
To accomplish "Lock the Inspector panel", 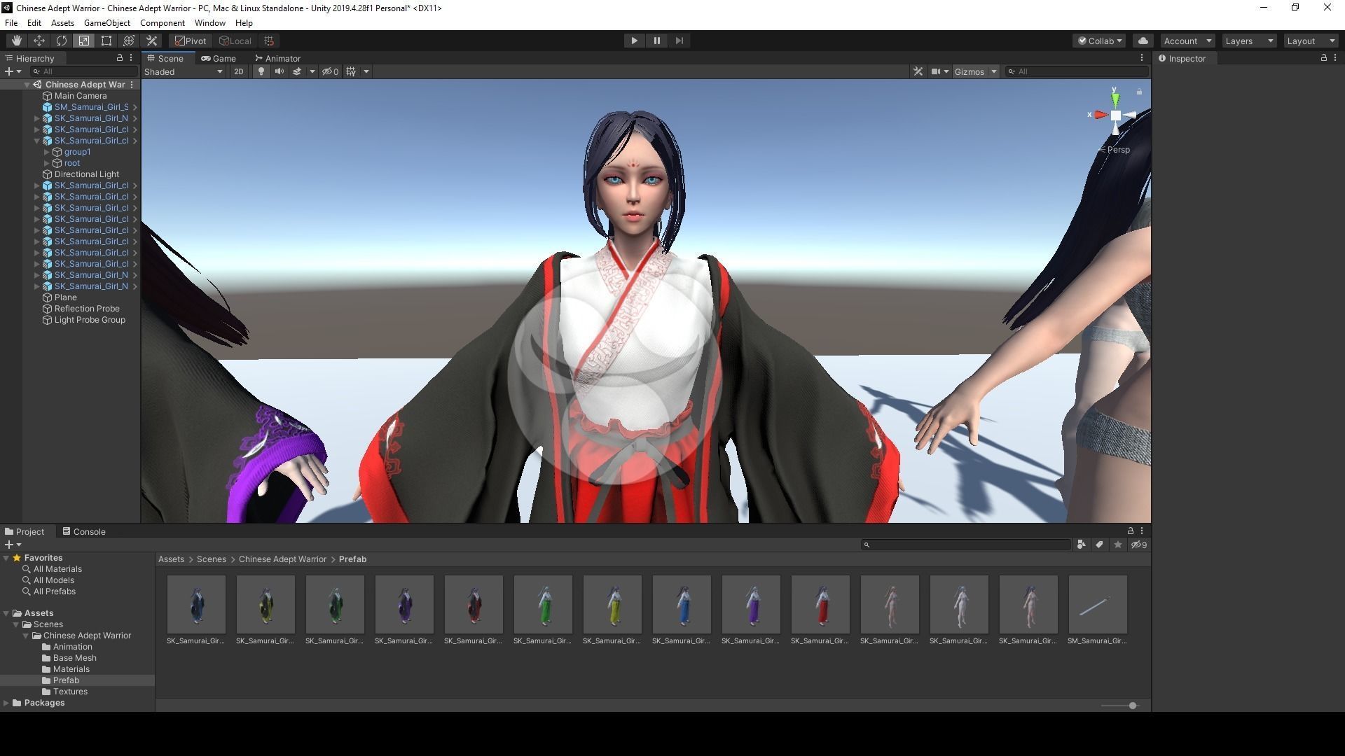I will point(1323,58).
